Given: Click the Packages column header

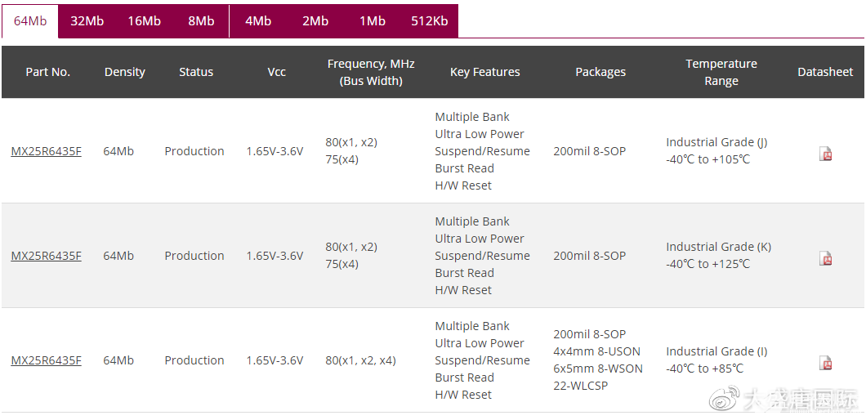Looking at the screenshot, I should pyautogui.click(x=600, y=72).
